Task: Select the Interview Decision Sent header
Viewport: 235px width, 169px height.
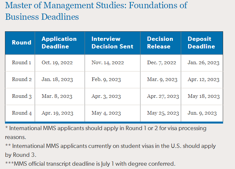Action: coord(112,42)
